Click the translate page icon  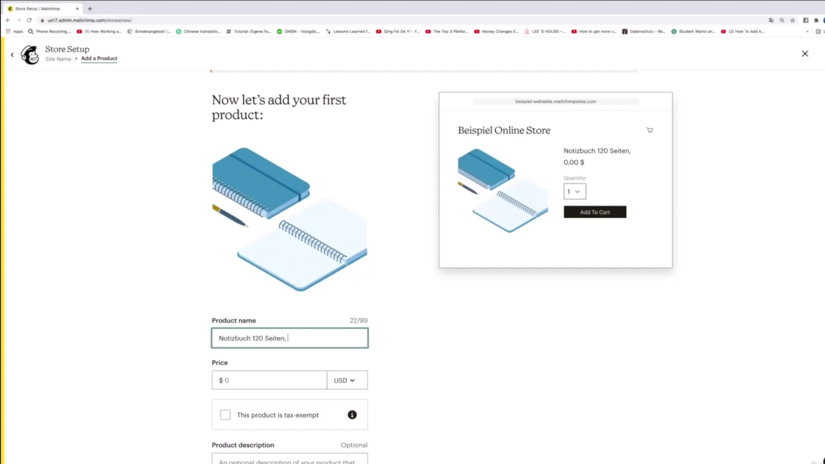tap(771, 20)
